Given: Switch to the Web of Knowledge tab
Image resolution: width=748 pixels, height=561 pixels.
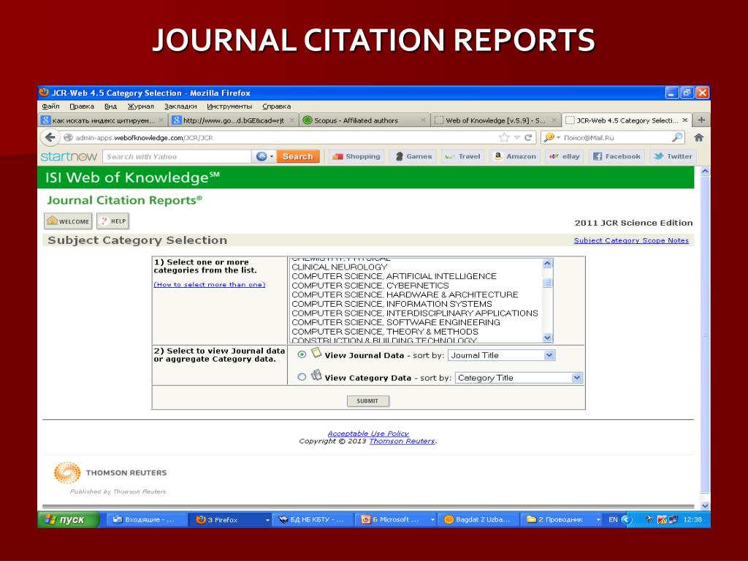Looking at the screenshot, I should [x=495, y=121].
